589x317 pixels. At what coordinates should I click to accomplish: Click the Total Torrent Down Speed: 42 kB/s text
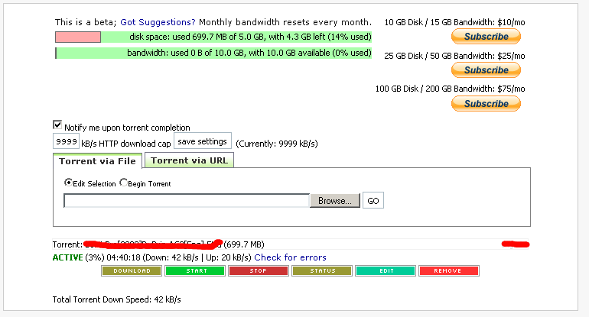click(116, 299)
